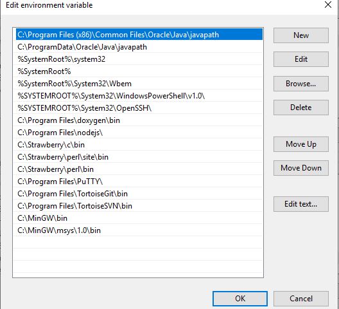The width and height of the screenshot is (339, 309).
Task: Select the doxygen\bin path entry
Action: (x=139, y=120)
